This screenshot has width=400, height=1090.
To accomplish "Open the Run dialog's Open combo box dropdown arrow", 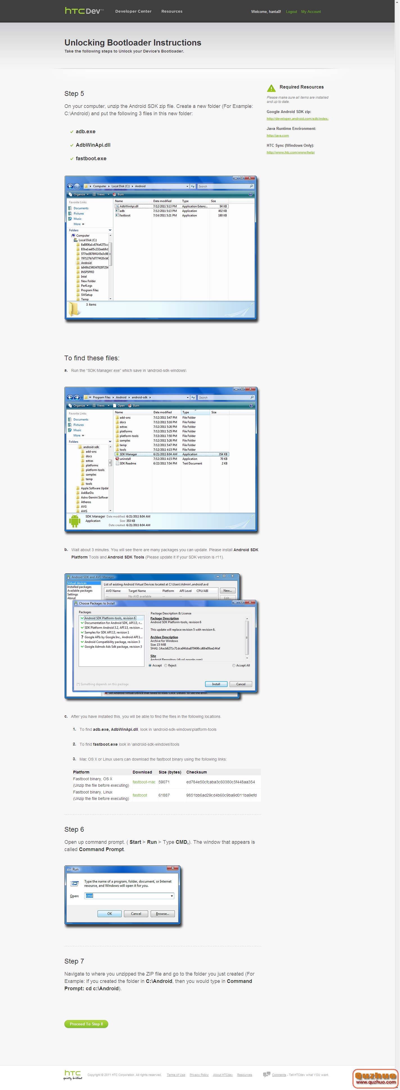I will tap(171, 896).
